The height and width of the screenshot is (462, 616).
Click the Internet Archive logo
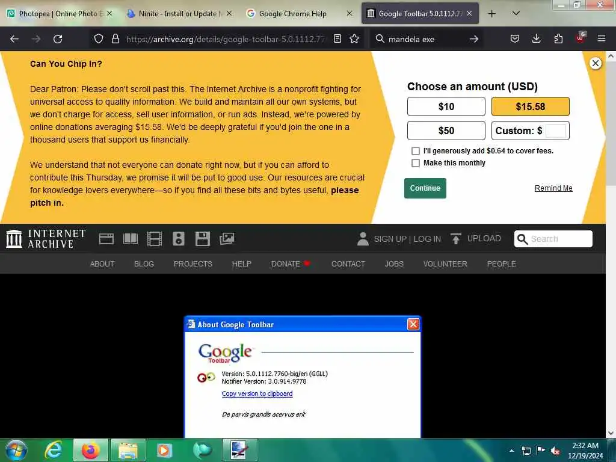click(46, 239)
